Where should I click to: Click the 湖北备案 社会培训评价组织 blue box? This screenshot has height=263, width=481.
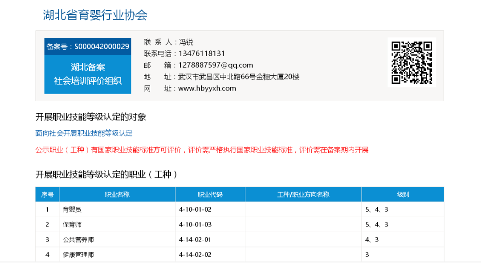(88, 74)
